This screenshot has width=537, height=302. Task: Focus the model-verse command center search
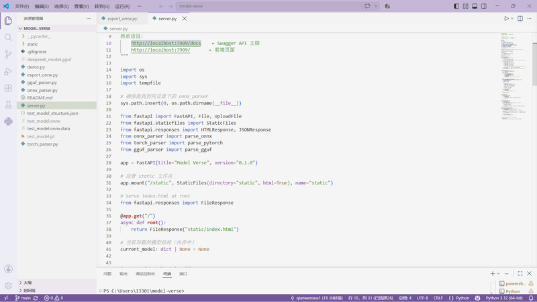269,6
